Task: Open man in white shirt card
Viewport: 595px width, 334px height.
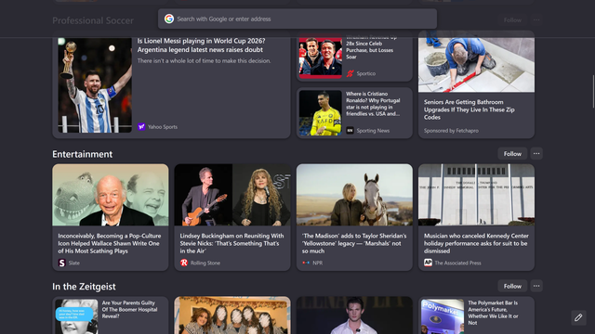Action: (x=354, y=315)
